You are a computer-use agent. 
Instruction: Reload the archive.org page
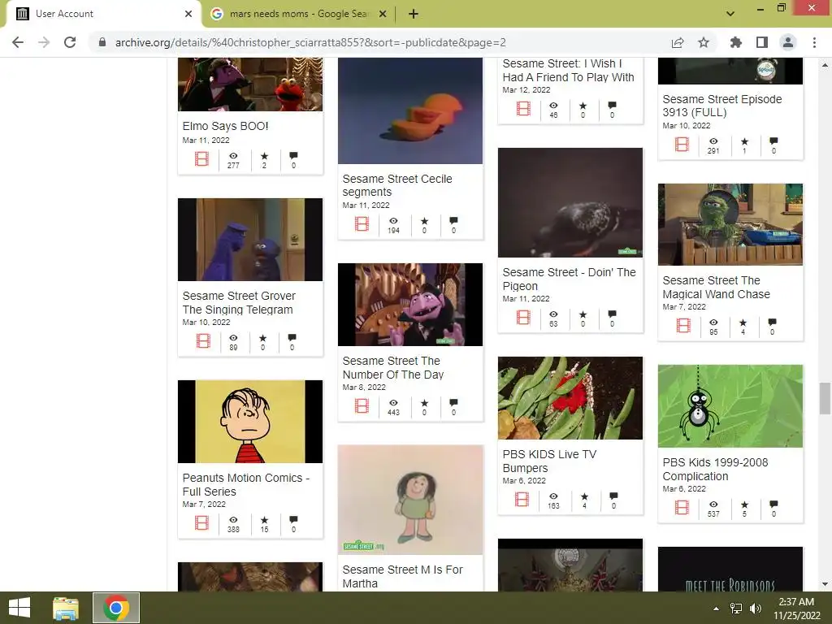pyautogui.click(x=70, y=42)
